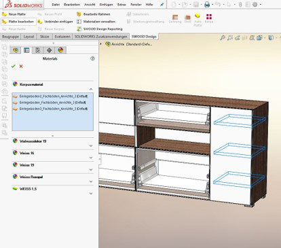Viewport: 281px width, 248px height.
Task: Click Platte bearbeiten tool
Action: tap(18, 22)
